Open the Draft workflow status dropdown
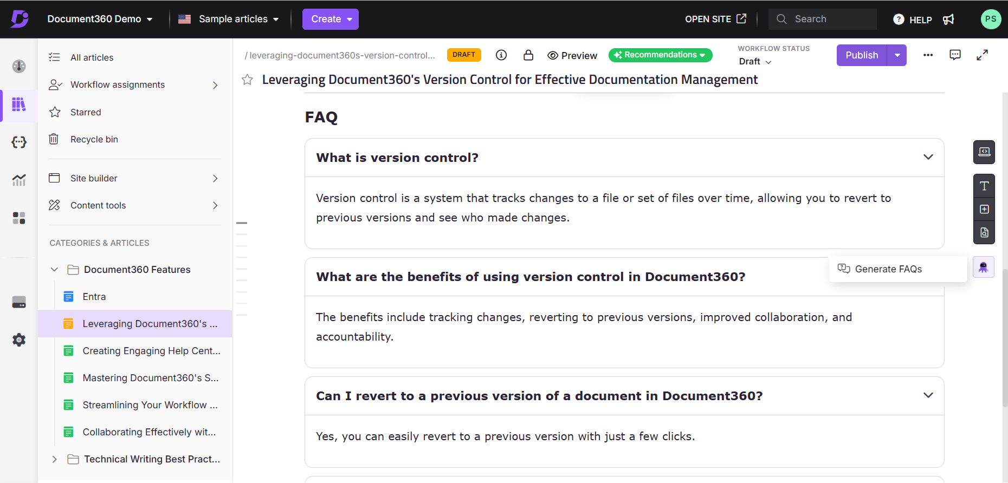The width and height of the screenshot is (1008, 483). tap(755, 62)
